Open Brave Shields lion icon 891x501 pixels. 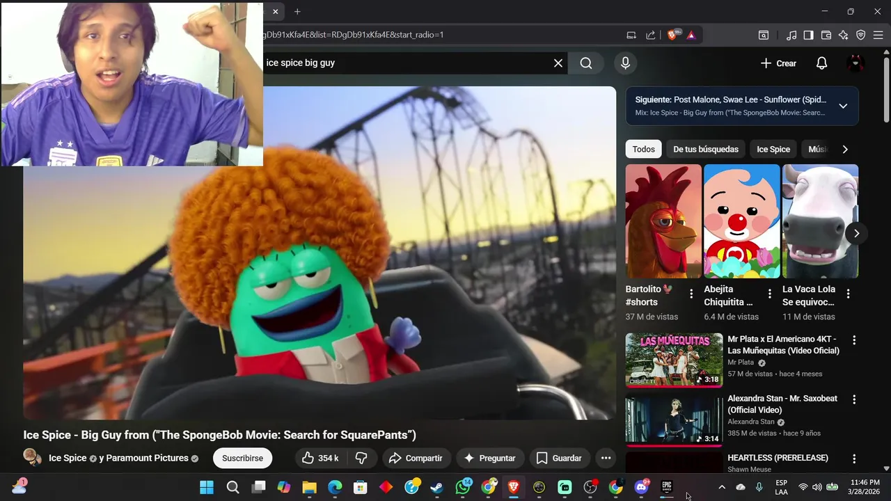pos(674,35)
